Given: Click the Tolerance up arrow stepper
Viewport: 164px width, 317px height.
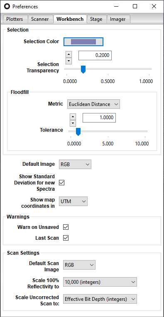Looking at the screenshot, I should tap(73, 117).
